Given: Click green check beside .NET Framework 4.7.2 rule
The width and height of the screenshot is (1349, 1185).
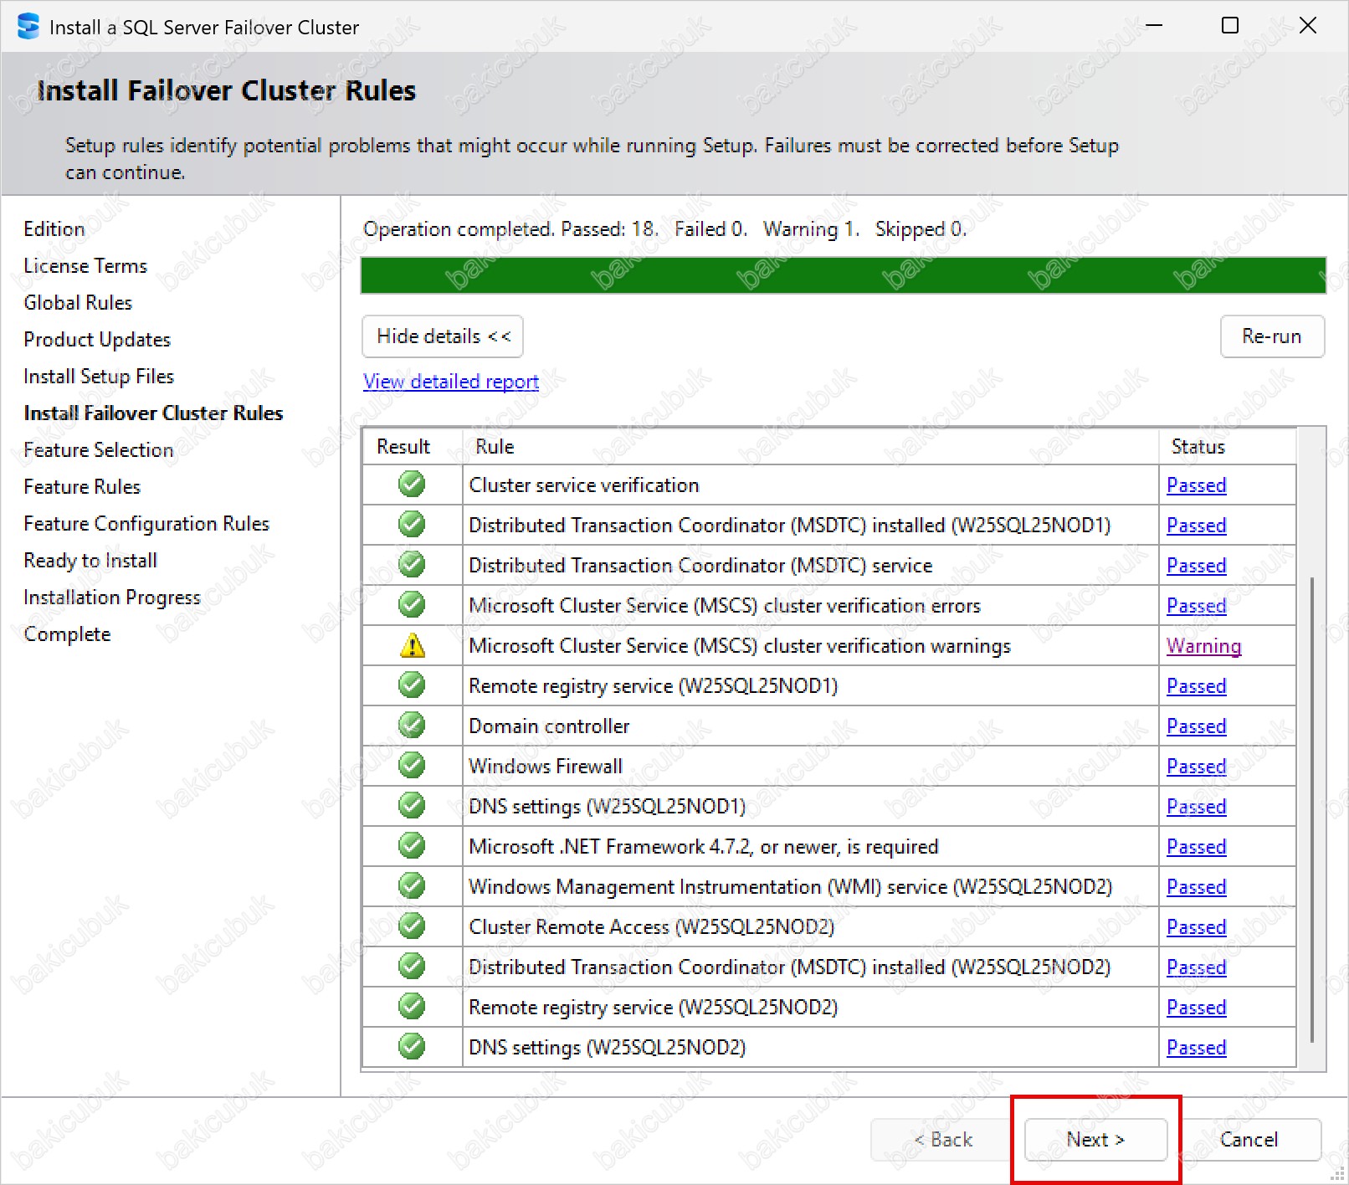Looking at the screenshot, I should click(412, 846).
